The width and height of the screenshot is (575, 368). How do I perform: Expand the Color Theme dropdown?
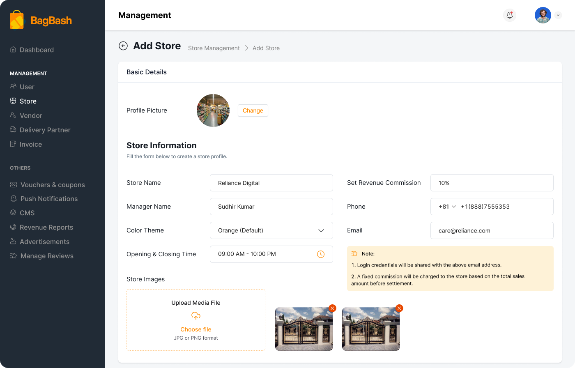point(321,230)
